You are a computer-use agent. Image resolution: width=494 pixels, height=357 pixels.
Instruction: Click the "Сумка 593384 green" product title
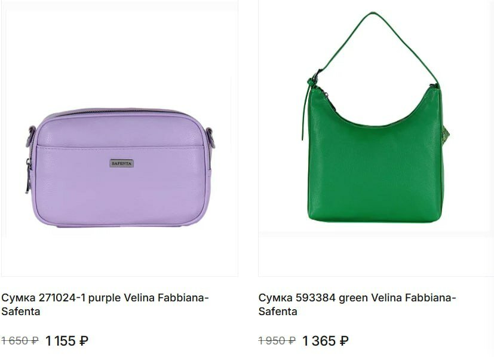357,304
